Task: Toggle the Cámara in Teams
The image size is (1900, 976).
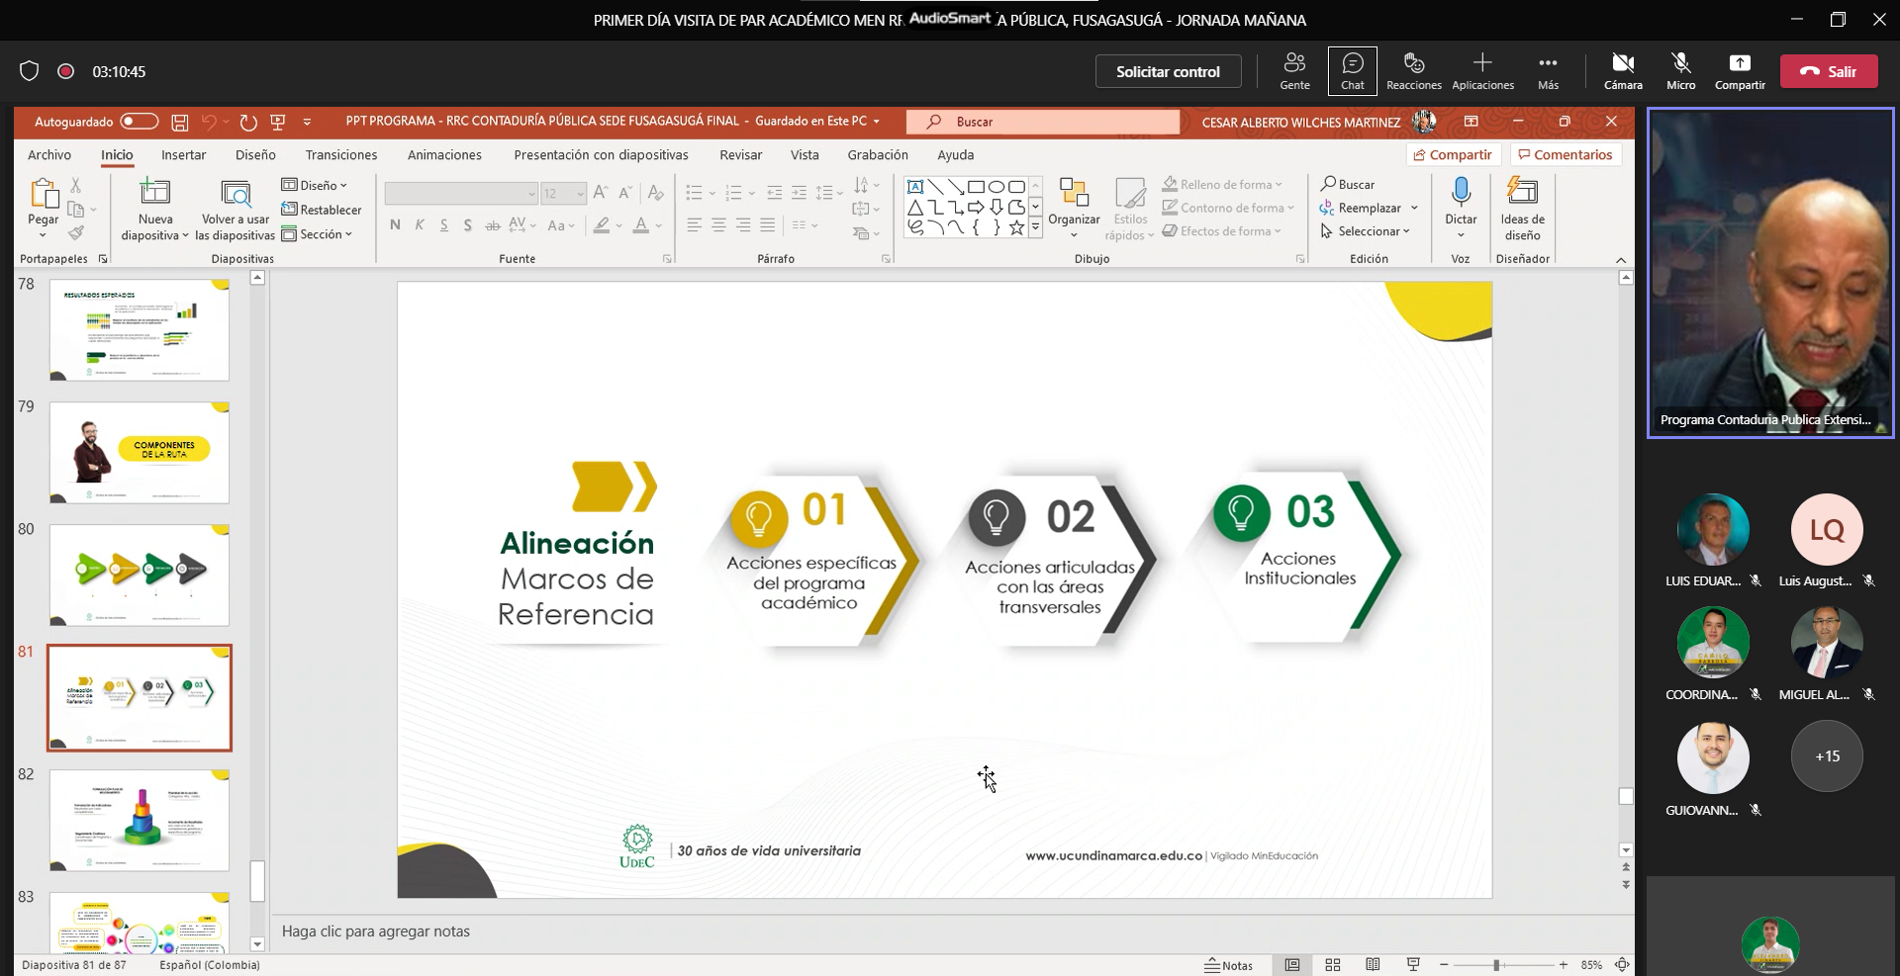Action: tap(1623, 71)
